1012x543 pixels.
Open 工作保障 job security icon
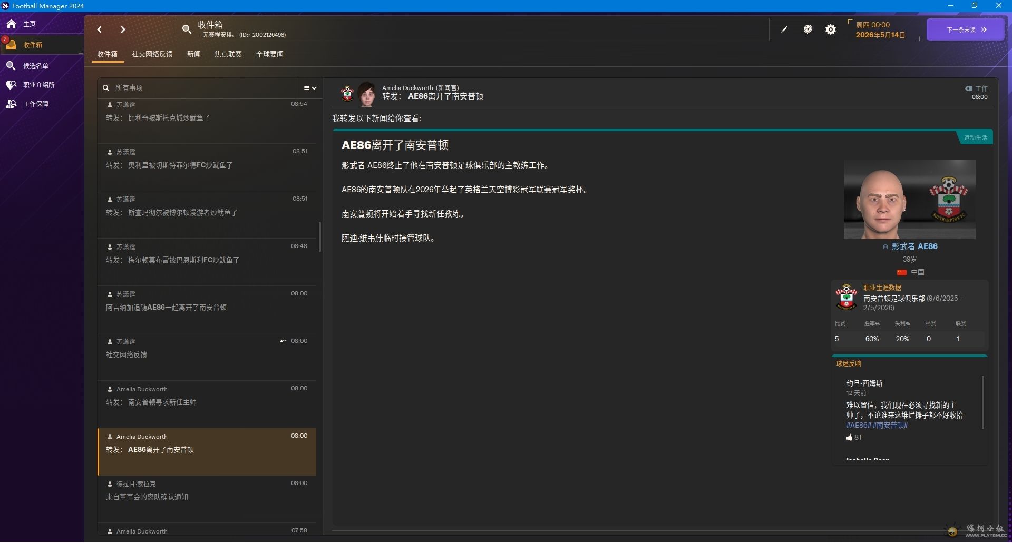[11, 104]
